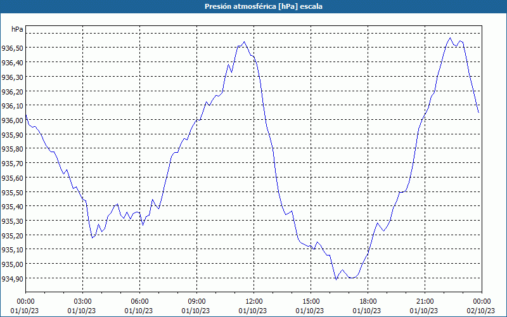This screenshot has height=317, width=507.
Task: Click the 18:00 time axis label
Action: click(x=368, y=302)
